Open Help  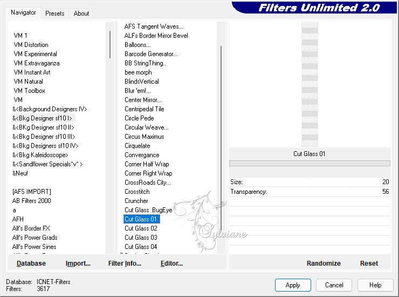click(375, 285)
